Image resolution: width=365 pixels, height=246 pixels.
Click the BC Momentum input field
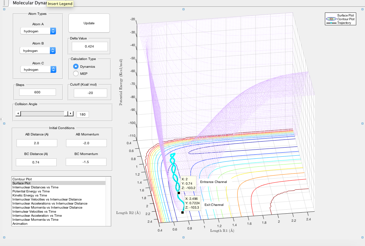86,162
